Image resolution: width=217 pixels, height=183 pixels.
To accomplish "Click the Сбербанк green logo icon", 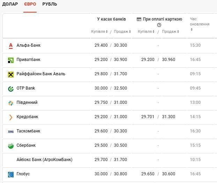I will pos(10,146).
